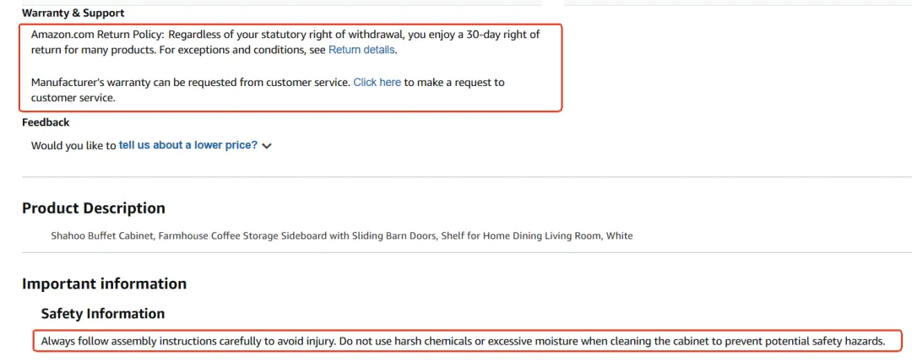912x362 pixels.
Task: Click the Feedback section heading
Action: [46, 122]
